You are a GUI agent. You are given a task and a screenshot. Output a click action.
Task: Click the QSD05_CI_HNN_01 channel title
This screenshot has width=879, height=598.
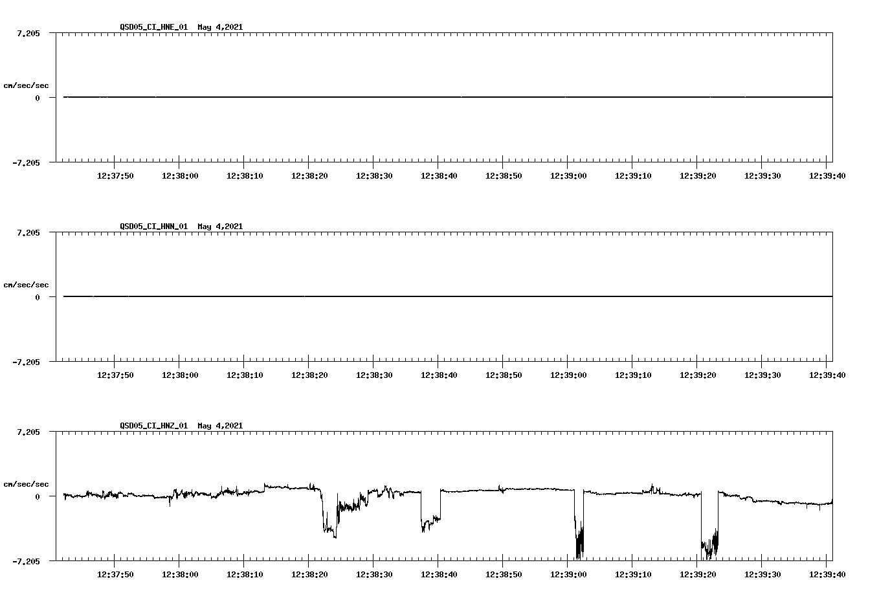tap(153, 227)
